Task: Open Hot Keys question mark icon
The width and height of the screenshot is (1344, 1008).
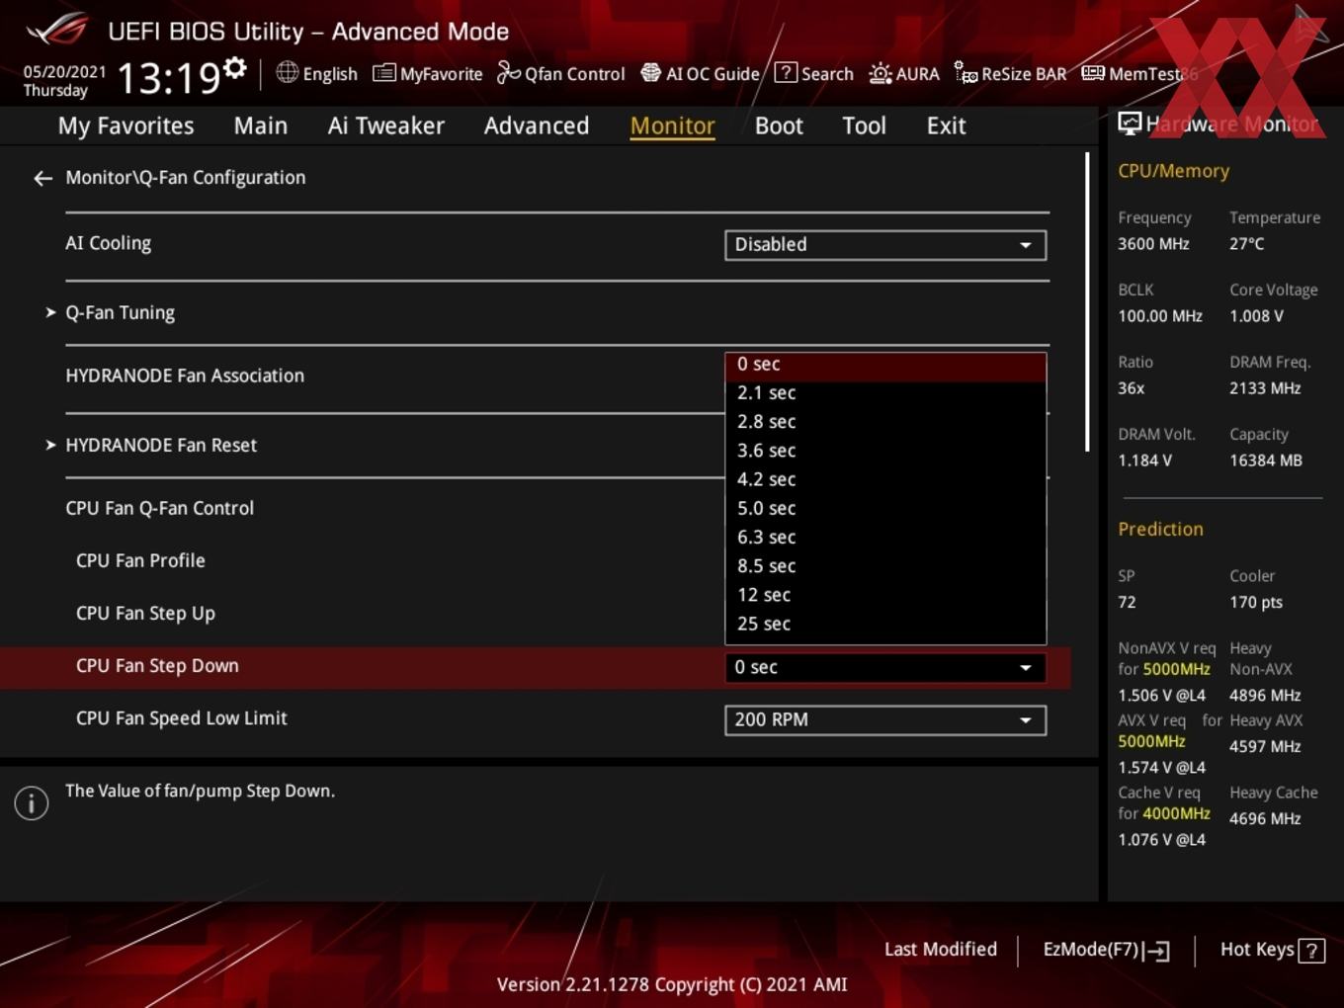Action: (1311, 951)
